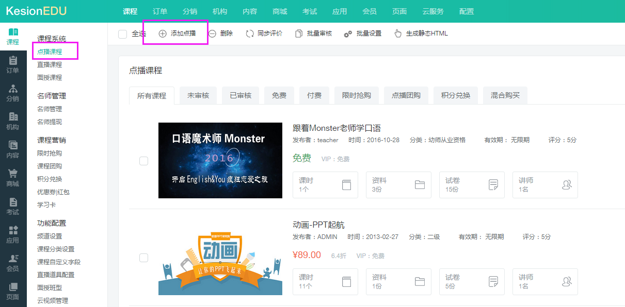Check the box for 跟着Monster老师学口语 course
The width and height of the screenshot is (625, 307).
[x=144, y=161]
